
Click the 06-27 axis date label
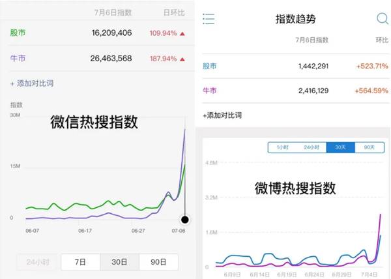[138, 231]
